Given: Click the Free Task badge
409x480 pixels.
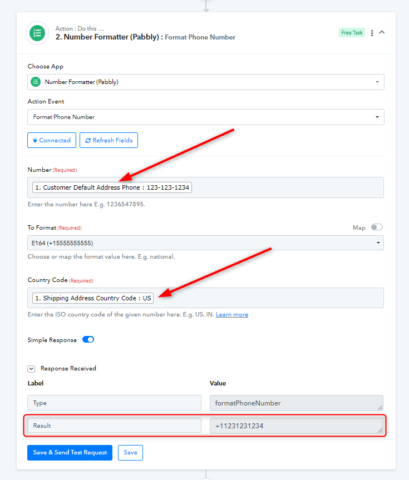Looking at the screenshot, I should (x=352, y=32).
